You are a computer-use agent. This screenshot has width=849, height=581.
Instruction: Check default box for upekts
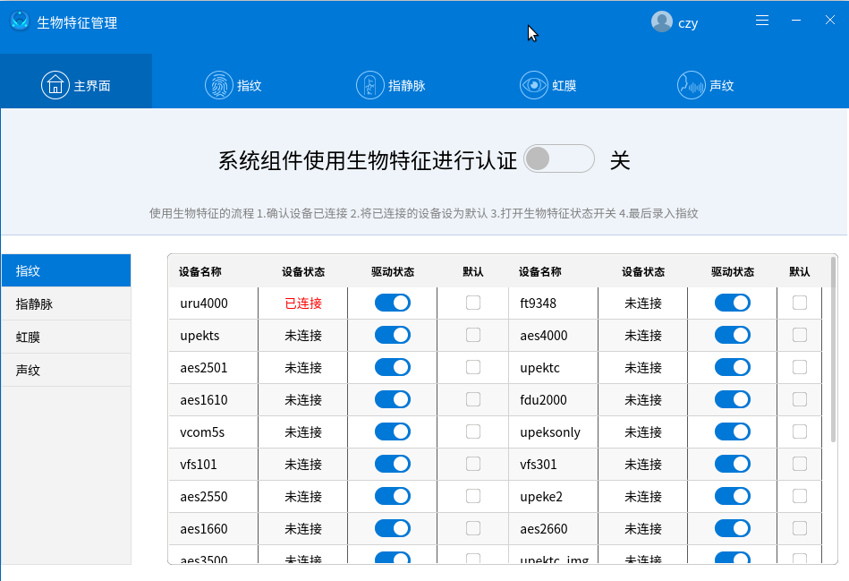pos(473,335)
